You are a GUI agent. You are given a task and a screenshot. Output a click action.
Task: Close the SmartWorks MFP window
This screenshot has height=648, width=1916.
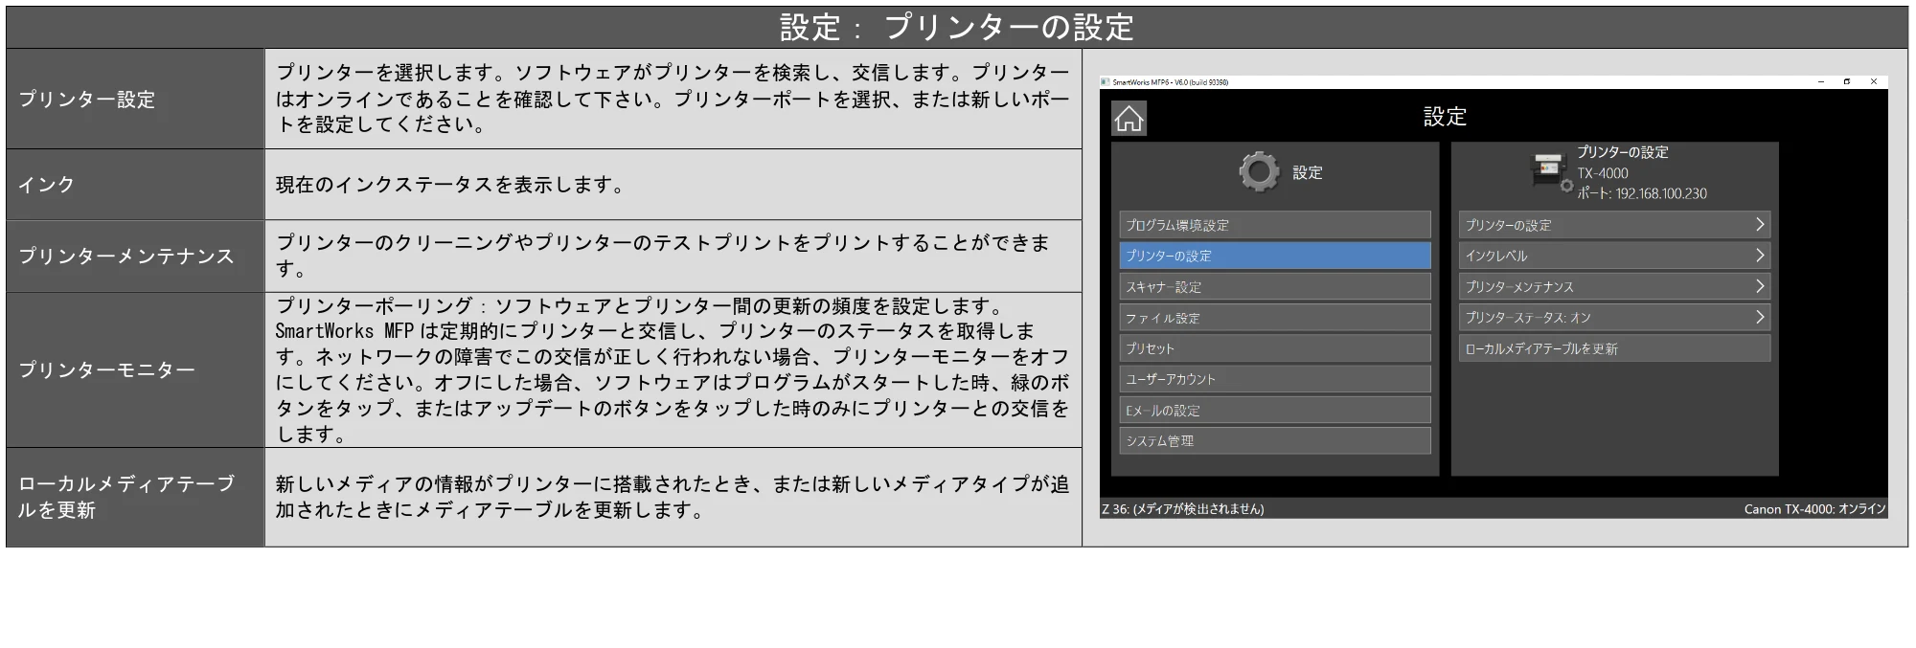[1874, 82]
